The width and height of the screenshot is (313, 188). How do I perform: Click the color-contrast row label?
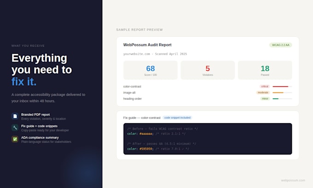[x=132, y=86]
